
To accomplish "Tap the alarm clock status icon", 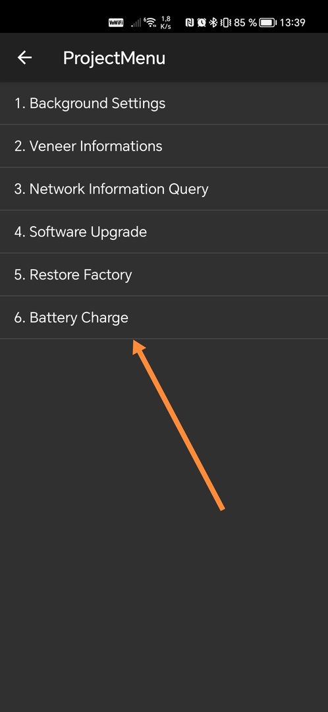I will (202, 22).
